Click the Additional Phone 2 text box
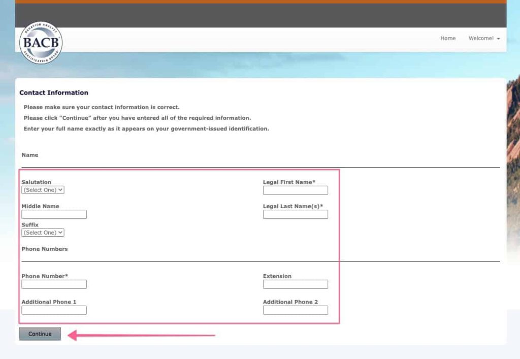 [295, 310]
